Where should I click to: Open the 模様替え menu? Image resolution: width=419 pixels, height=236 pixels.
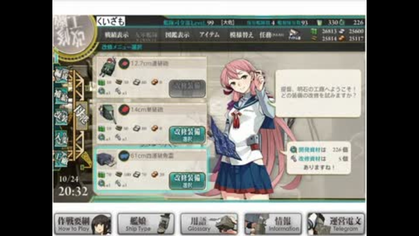click(241, 35)
